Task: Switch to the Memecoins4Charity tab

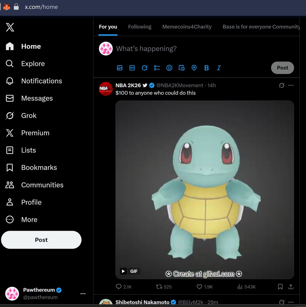Action: [x=187, y=27]
